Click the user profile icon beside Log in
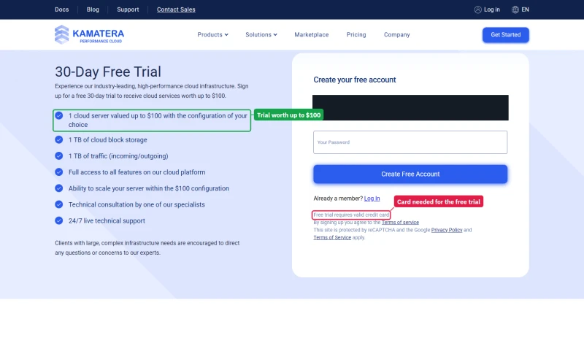The width and height of the screenshot is (584, 354). point(478,9)
